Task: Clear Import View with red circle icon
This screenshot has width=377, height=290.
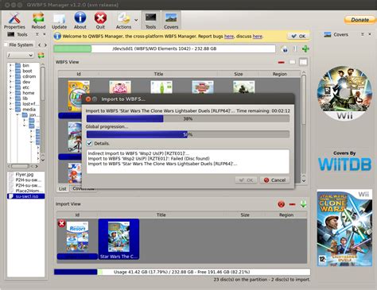Action: pos(282,204)
